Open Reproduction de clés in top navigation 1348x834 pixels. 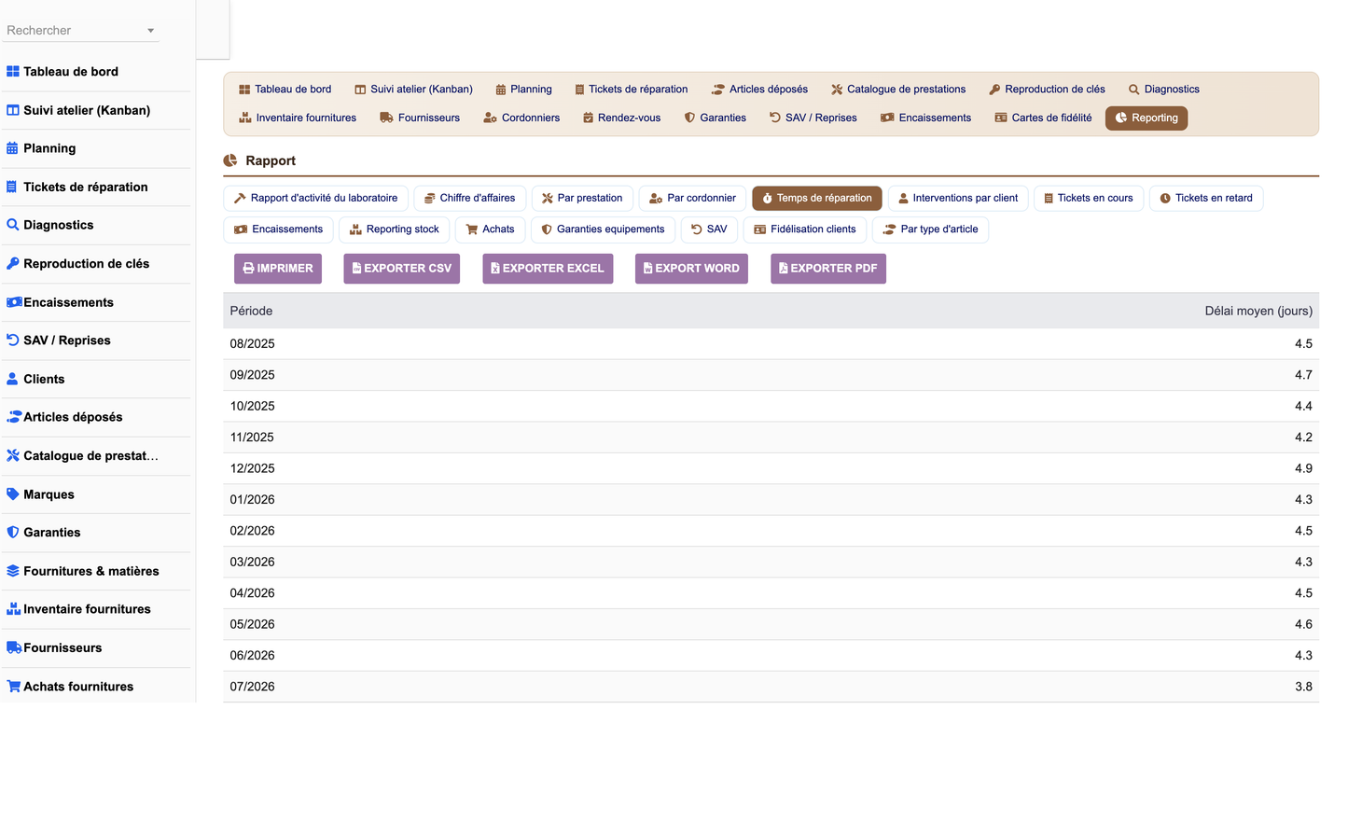[1047, 90]
